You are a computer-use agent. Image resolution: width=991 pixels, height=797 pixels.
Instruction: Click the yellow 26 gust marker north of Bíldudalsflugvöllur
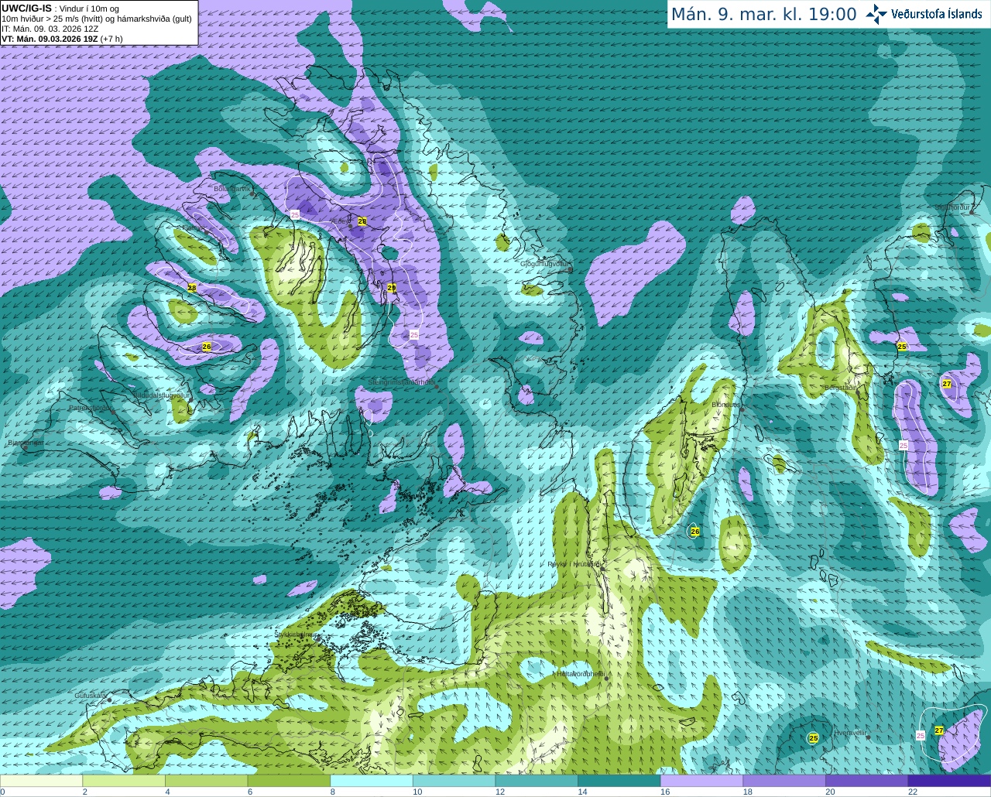pyautogui.click(x=207, y=347)
